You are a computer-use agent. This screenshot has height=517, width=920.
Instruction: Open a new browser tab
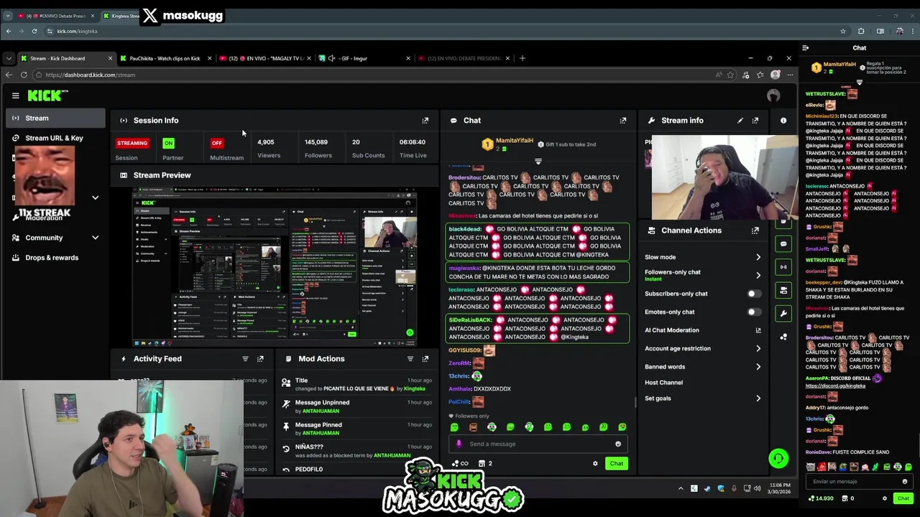click(x=523, y=58)
